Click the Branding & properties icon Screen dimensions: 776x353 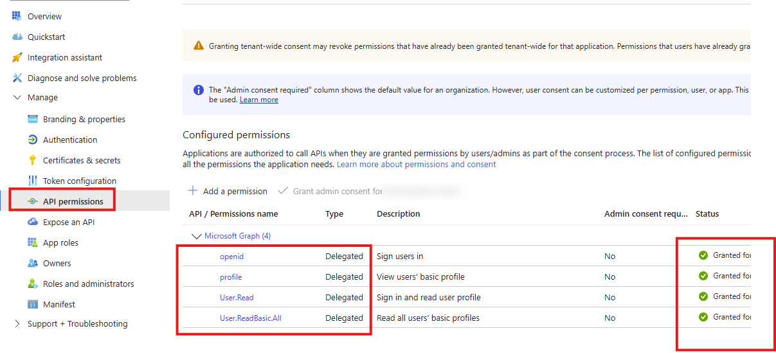(x=32, y=119)
